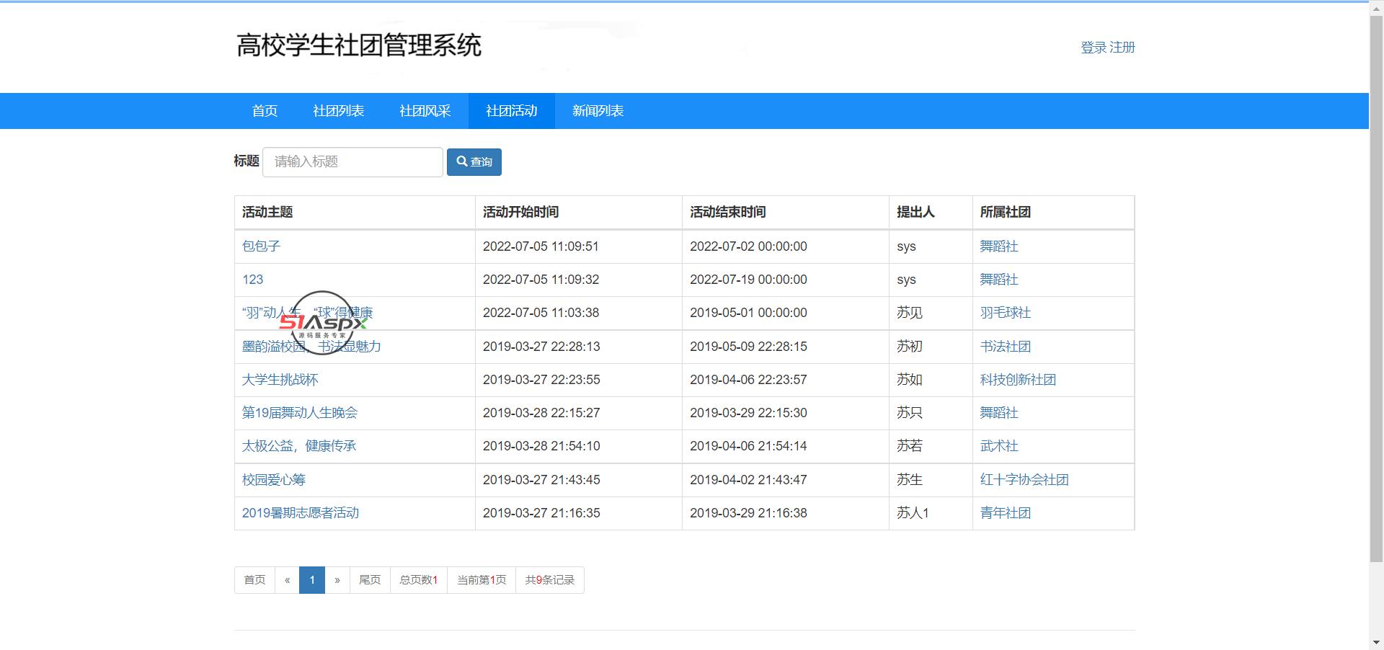The height and width of the screenshot is (650, 1384).
Task: Go to previous page with « arrow
Action: [x=287, y=580]
